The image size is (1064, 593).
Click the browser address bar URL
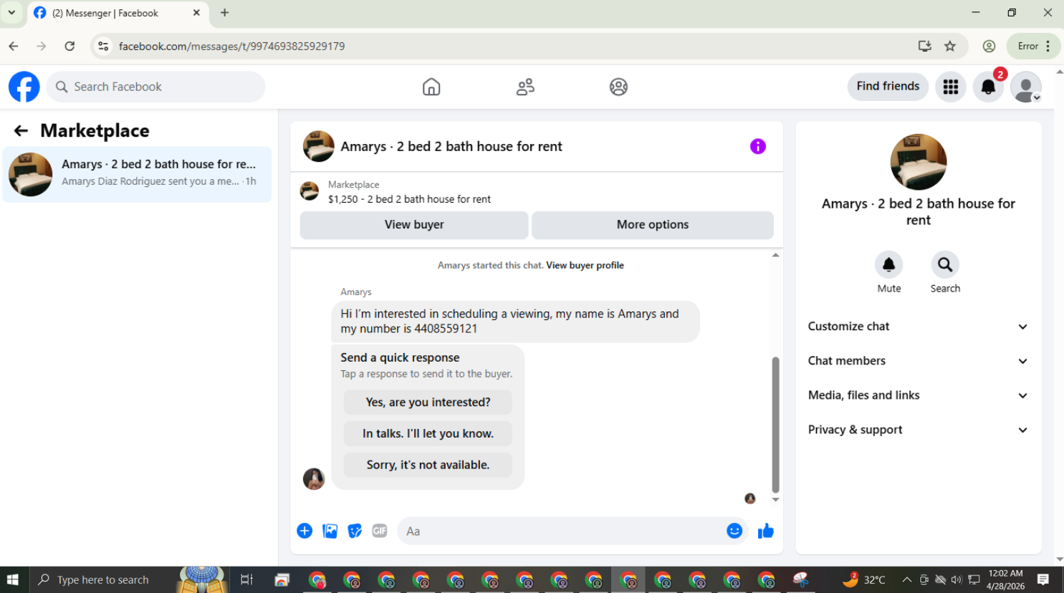[231, 46]
